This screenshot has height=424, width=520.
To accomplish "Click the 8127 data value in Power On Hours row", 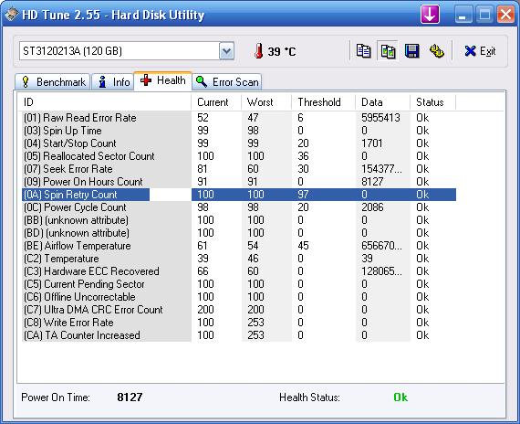I will point(372,182).
